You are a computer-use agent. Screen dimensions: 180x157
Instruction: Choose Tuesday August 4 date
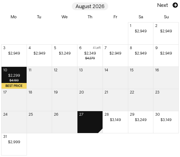[39, 55]
